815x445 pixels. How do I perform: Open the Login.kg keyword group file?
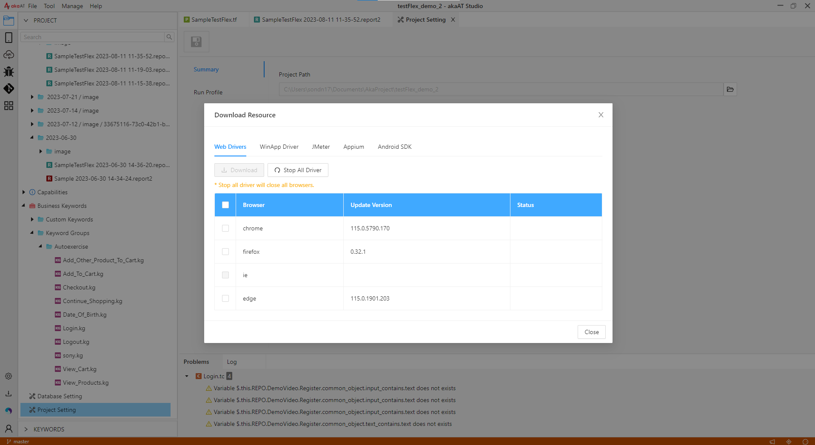point(74,328)
